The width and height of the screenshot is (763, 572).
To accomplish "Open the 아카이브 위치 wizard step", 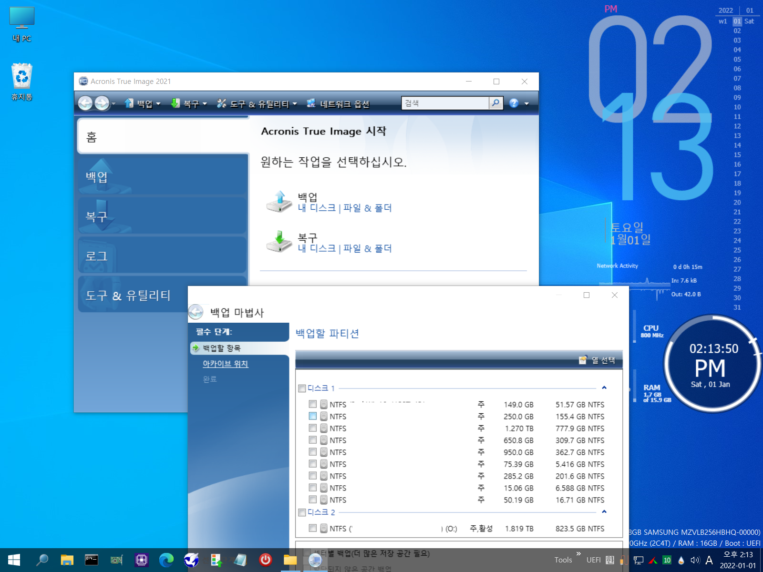I will (225, 364).
